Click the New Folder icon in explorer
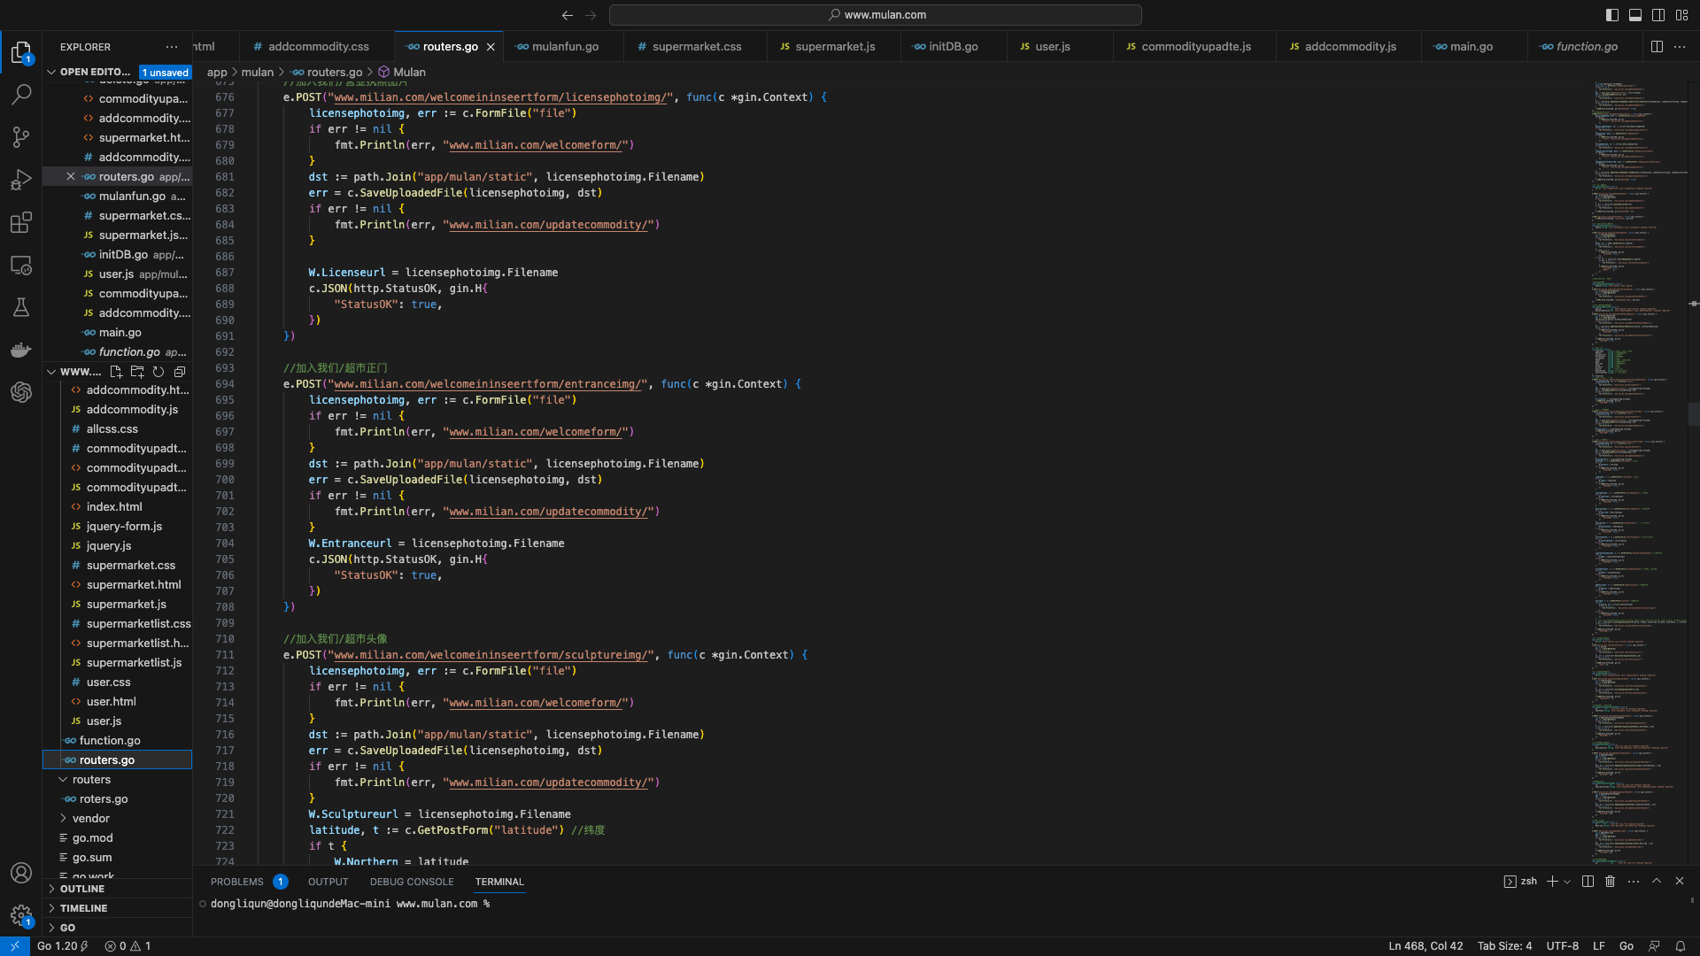Screen dimensions: 1700x956 (x=137, y=372)
